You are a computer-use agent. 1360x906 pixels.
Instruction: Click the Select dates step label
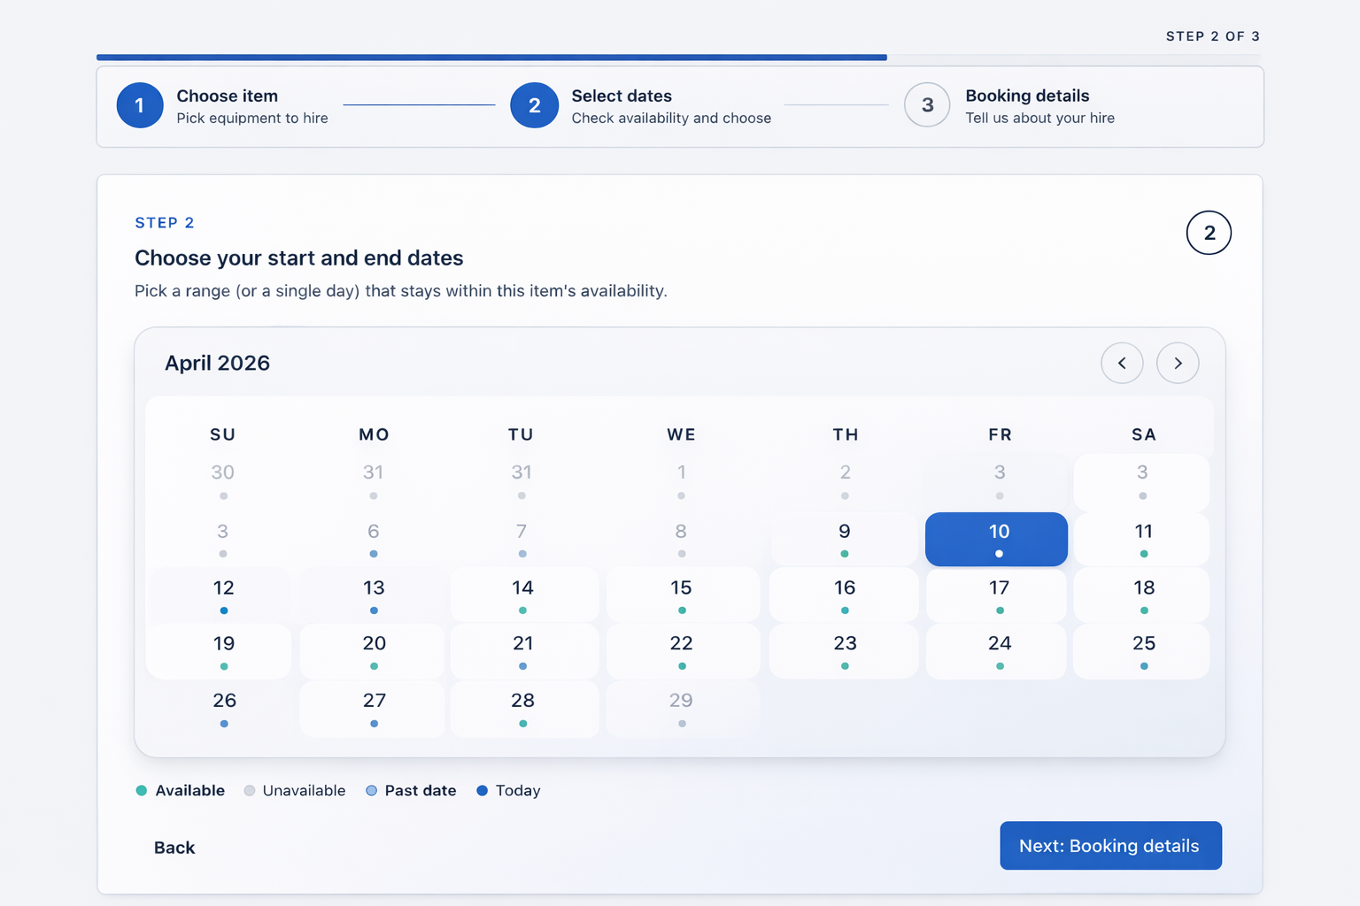622,96
